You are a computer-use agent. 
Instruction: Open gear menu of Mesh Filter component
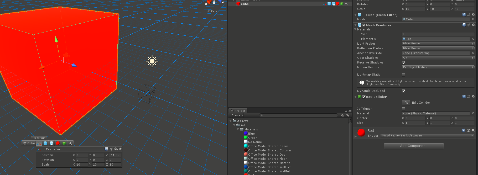(x=474, y=15)
